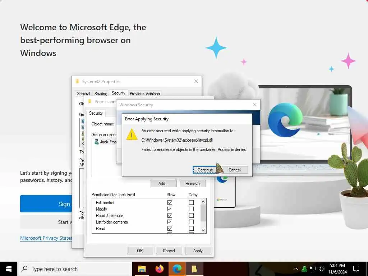This screenshot has width=368, height=276.
Task: Click the Remove button in Permissions
Action: 193,184
